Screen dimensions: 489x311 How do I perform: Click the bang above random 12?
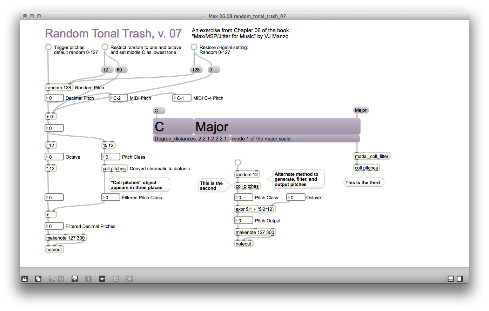238,163
